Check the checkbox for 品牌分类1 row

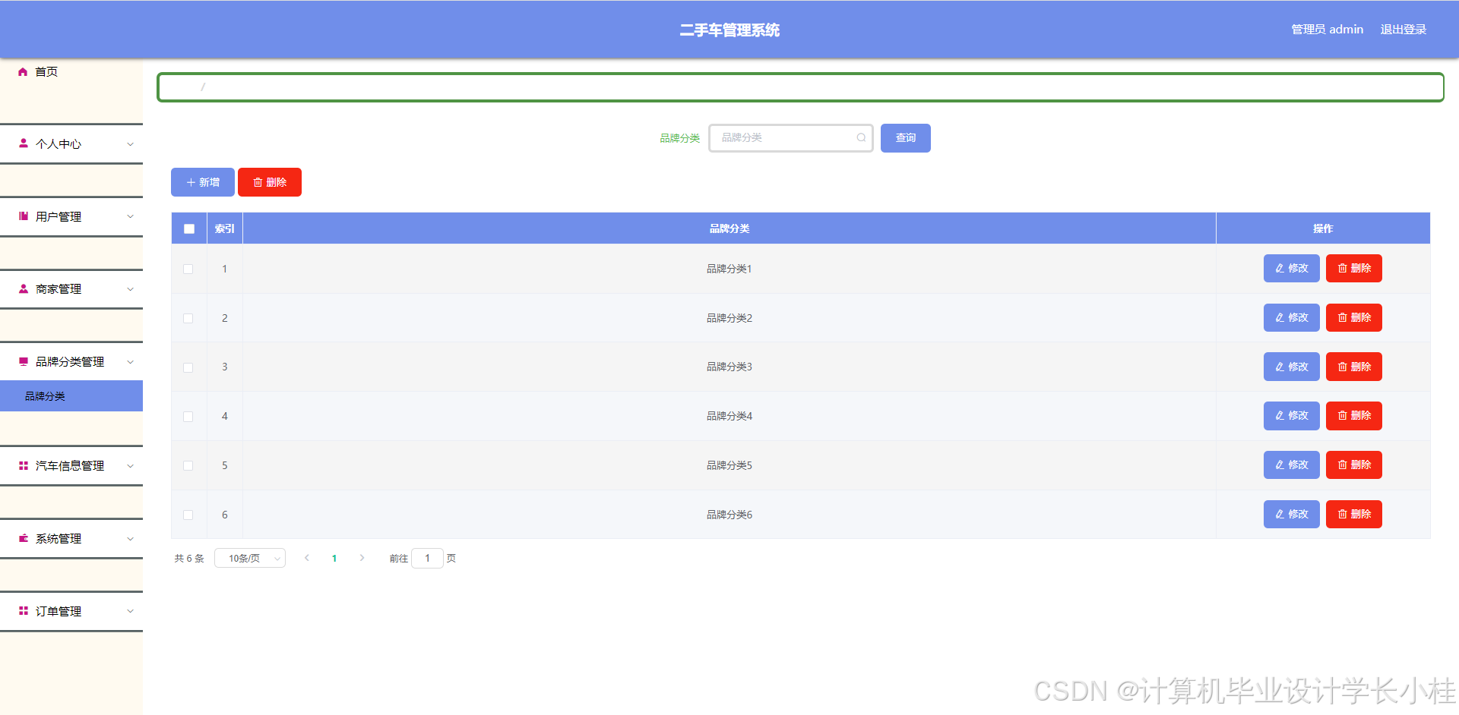click(x=188, y=269)
